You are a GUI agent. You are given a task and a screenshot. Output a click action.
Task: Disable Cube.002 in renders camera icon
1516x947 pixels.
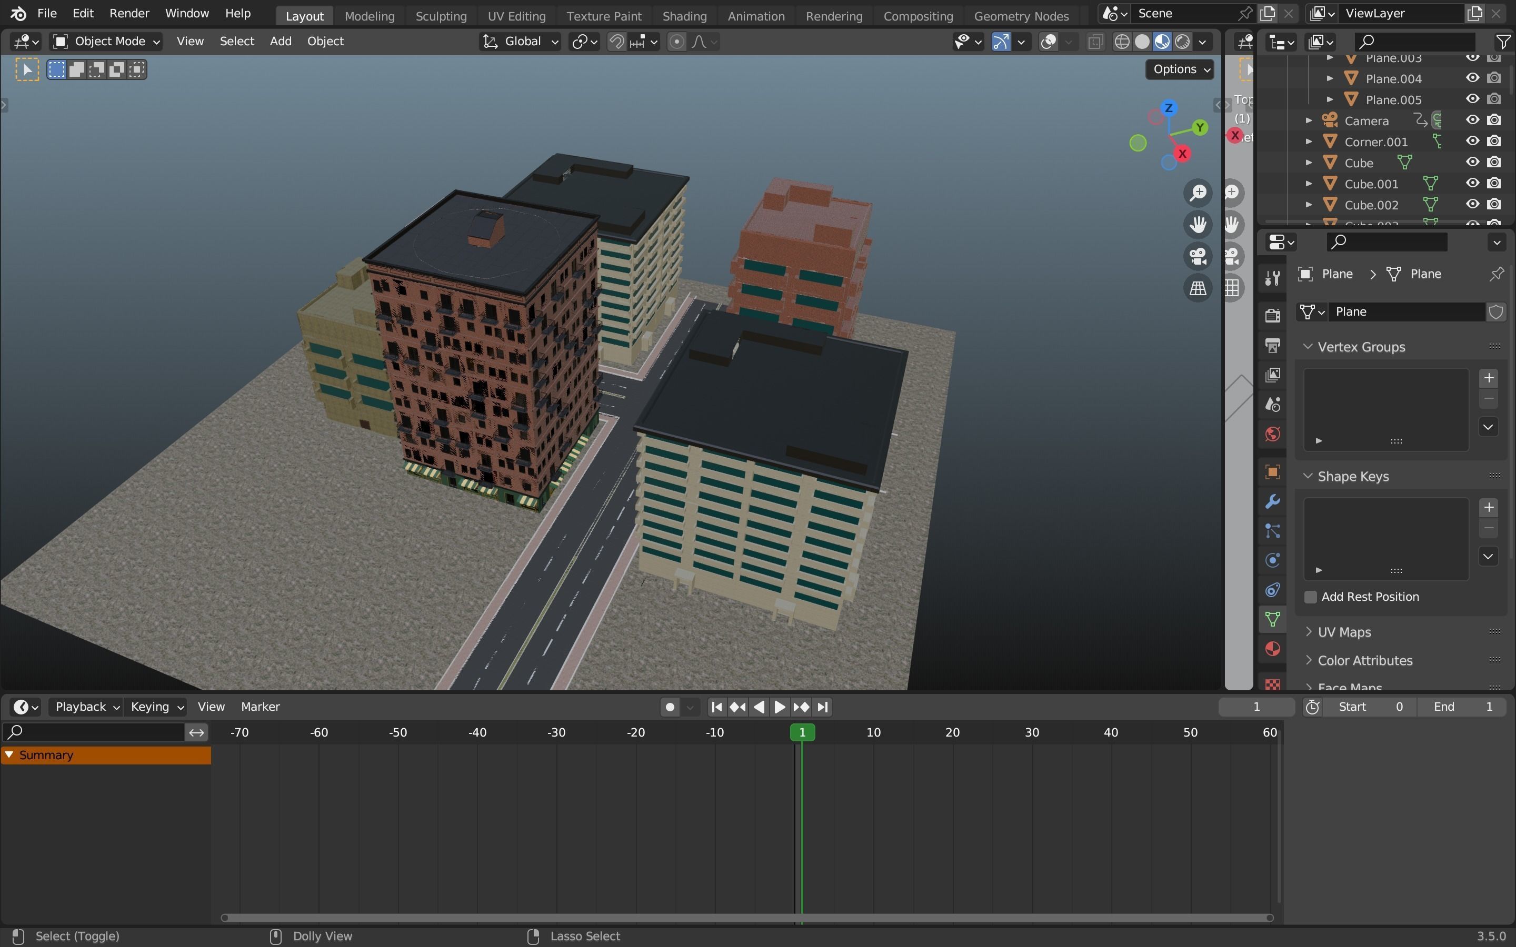1494,204
